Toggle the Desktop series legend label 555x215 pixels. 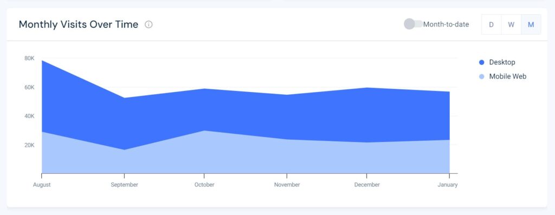(502, 62)
